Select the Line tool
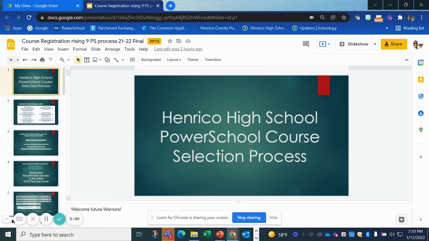 tap(116, 60)
